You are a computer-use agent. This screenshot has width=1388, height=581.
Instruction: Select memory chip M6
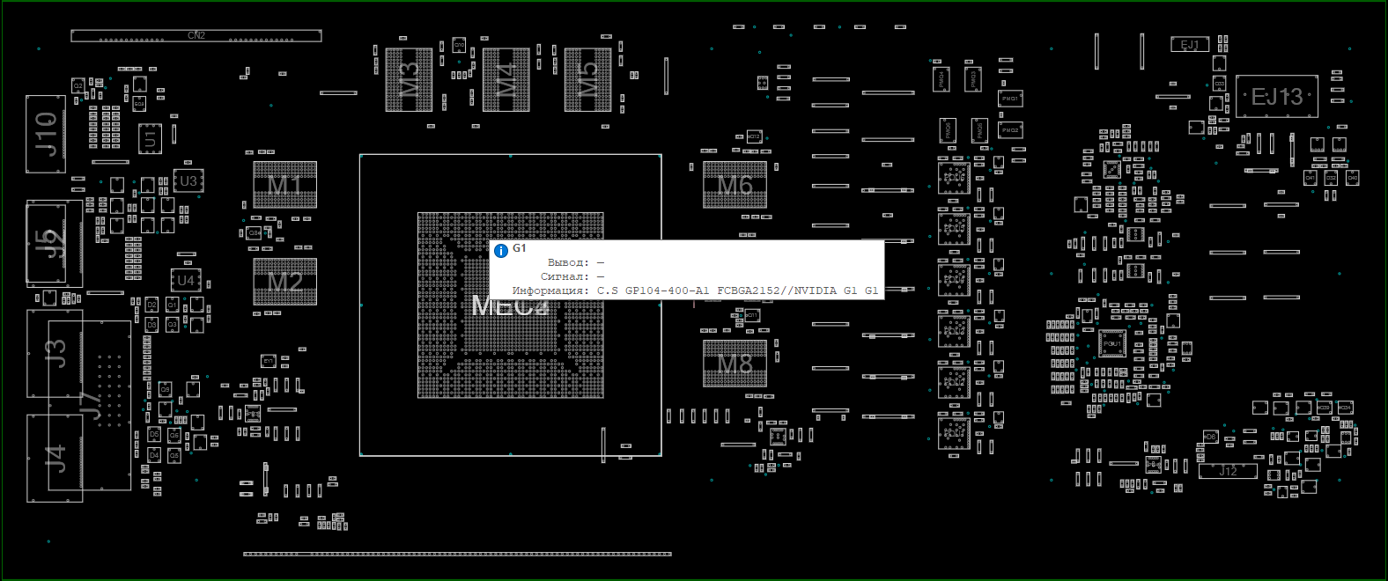735,185
